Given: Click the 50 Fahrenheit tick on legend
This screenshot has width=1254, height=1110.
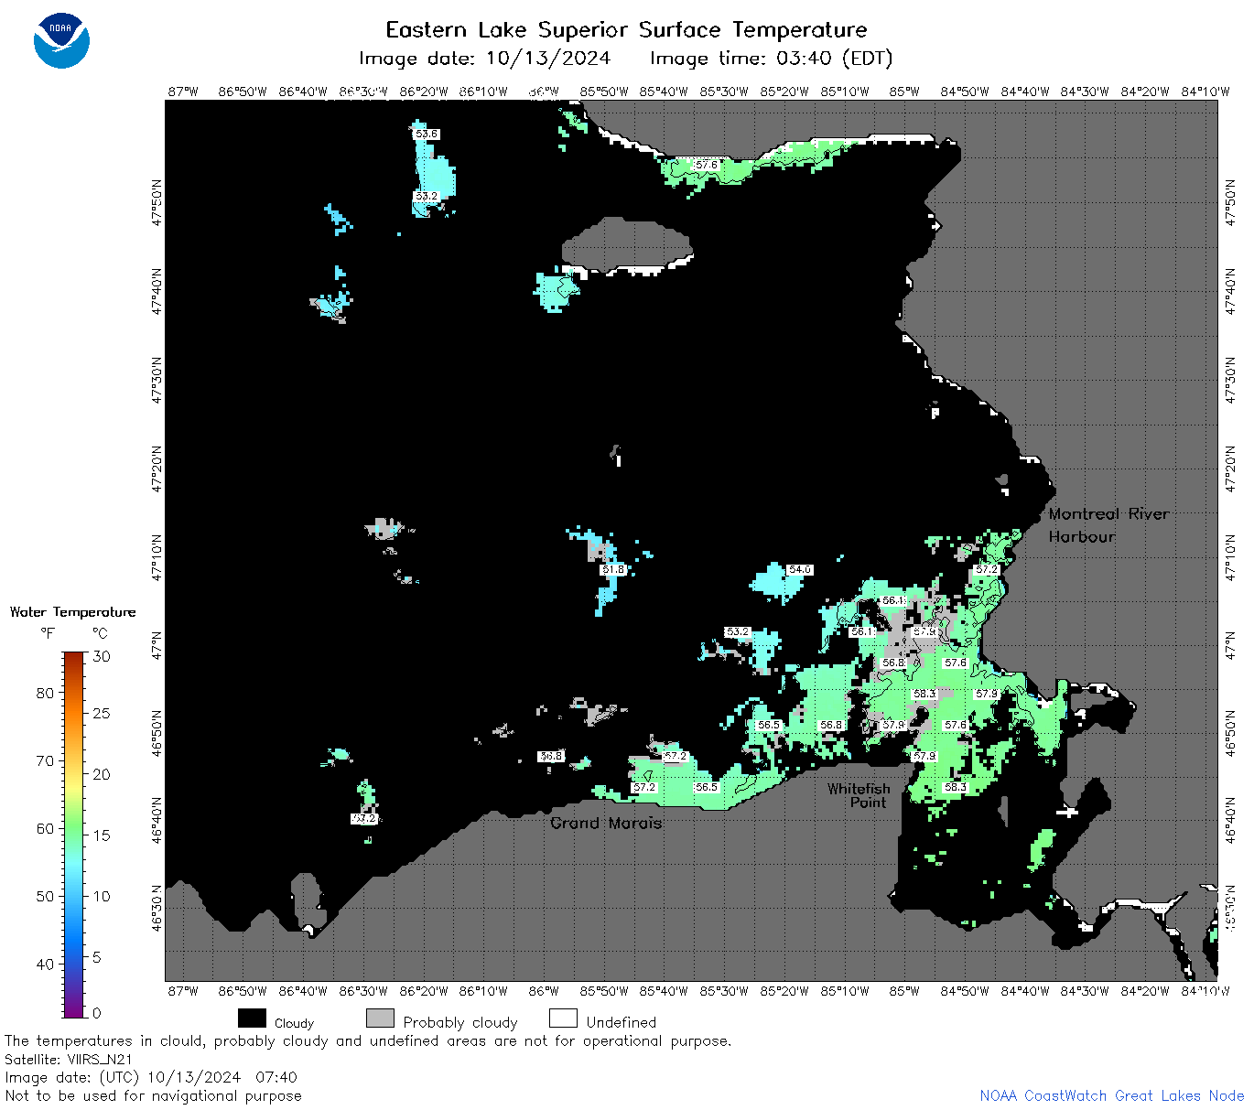Looking at the screenshot, I should (x=45, y=896).
